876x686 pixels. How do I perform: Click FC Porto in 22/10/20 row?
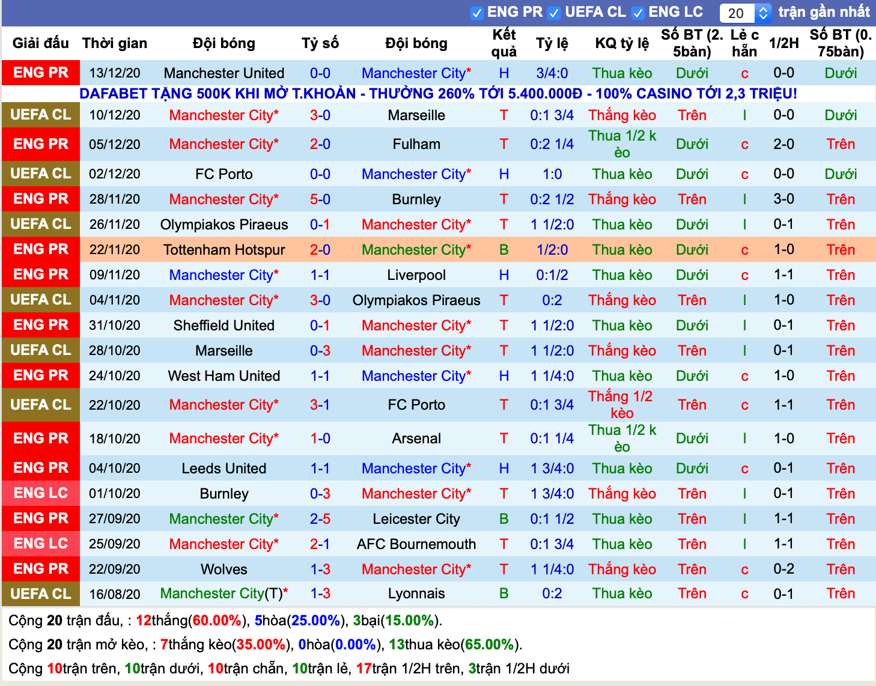[416, 405]
